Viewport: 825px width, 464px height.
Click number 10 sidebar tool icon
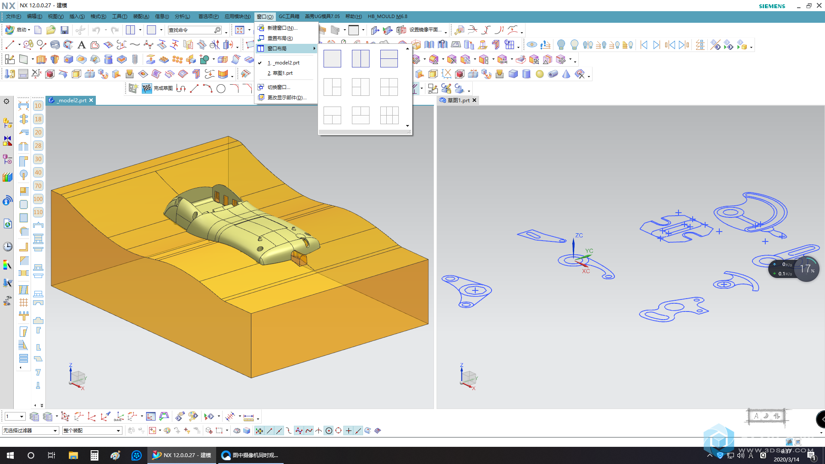click(x=38, y=106)
